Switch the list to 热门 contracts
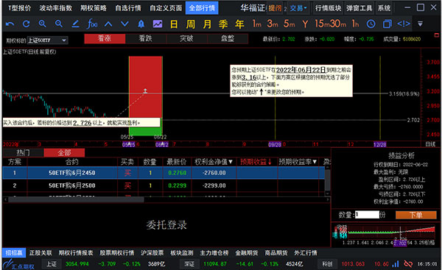This screenshot has height=270, width=442. (23, 152)
